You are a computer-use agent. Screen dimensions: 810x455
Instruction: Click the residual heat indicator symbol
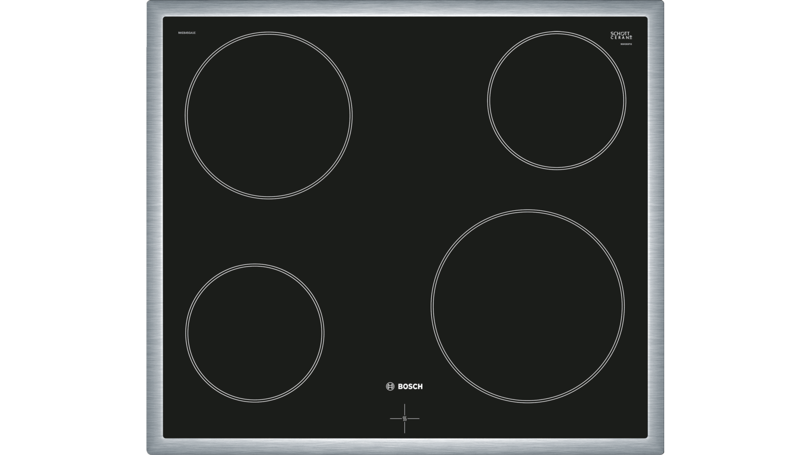coord(404,419)
